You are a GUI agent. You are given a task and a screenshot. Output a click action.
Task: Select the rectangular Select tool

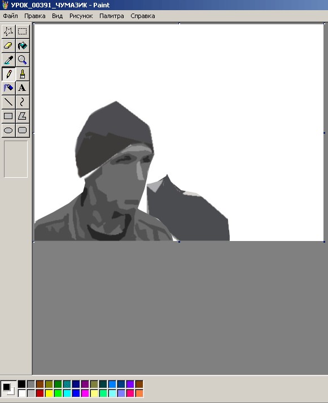[x=23, y=32]
